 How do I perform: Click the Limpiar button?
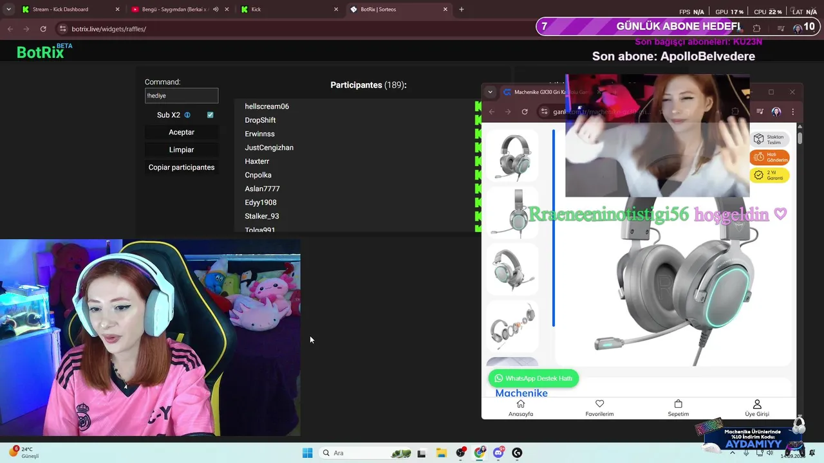[x=182, y=150]
